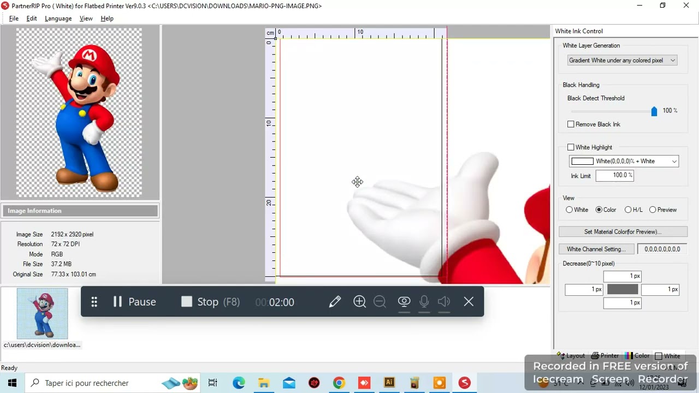Switch to the Printer tab

(606, 356)
